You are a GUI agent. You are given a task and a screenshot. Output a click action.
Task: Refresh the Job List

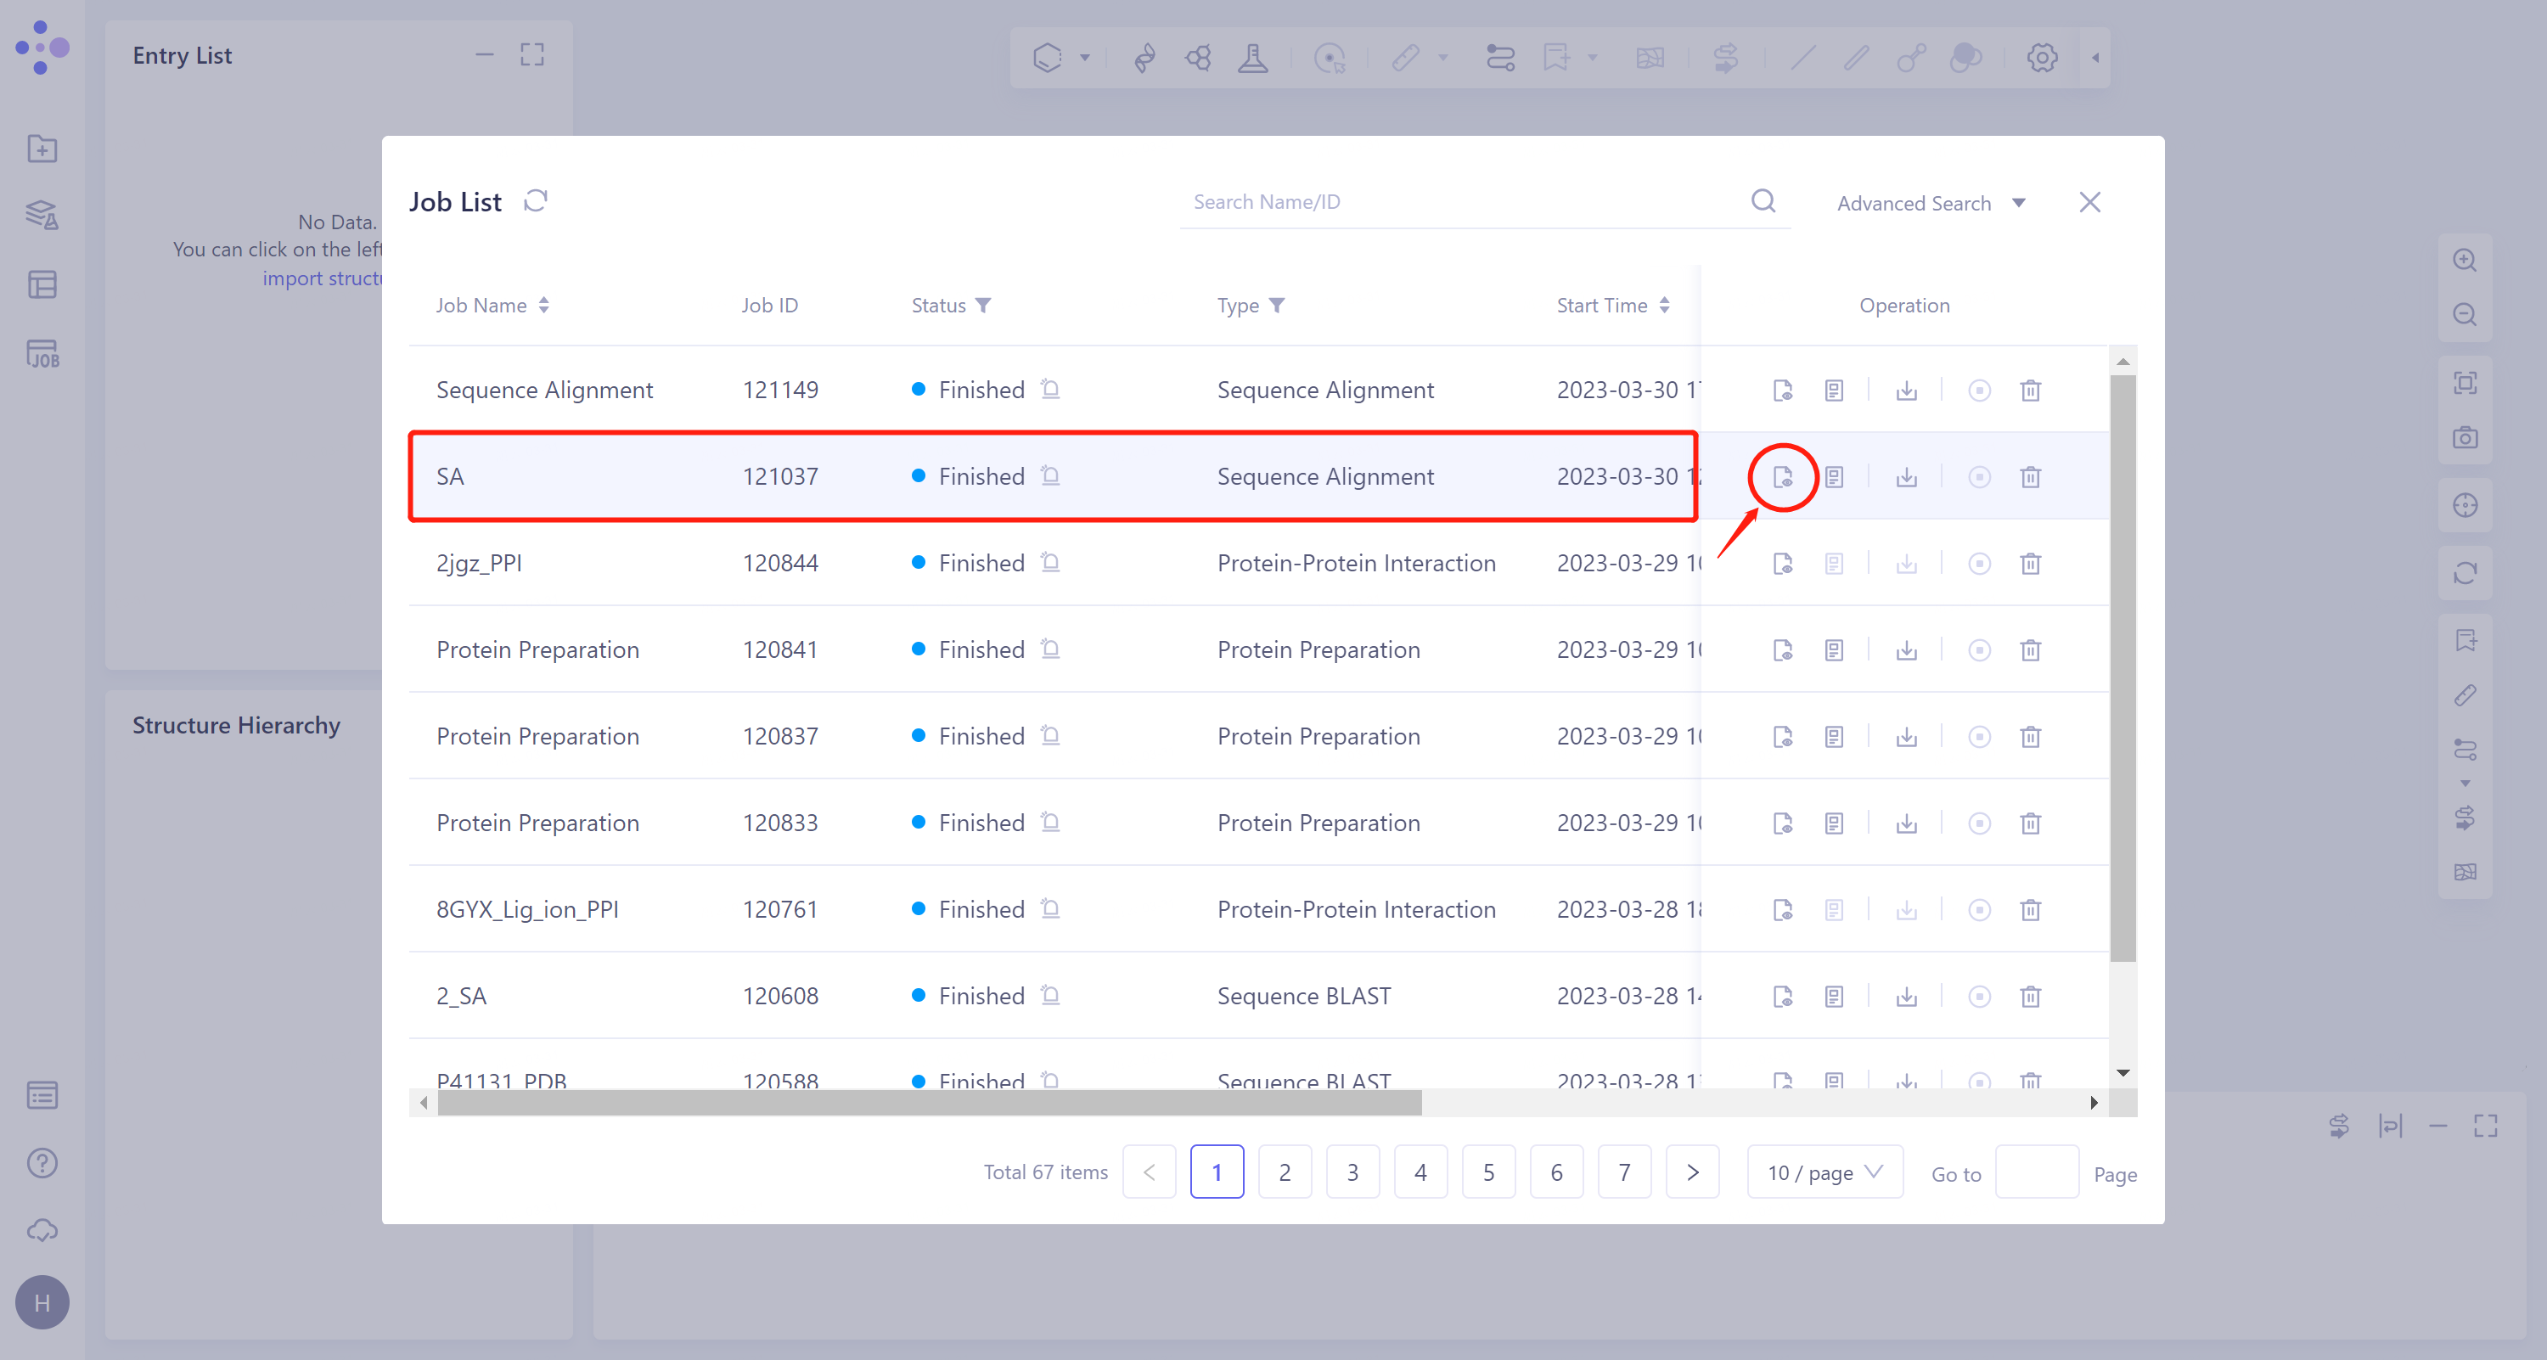[x=535, y=202]
